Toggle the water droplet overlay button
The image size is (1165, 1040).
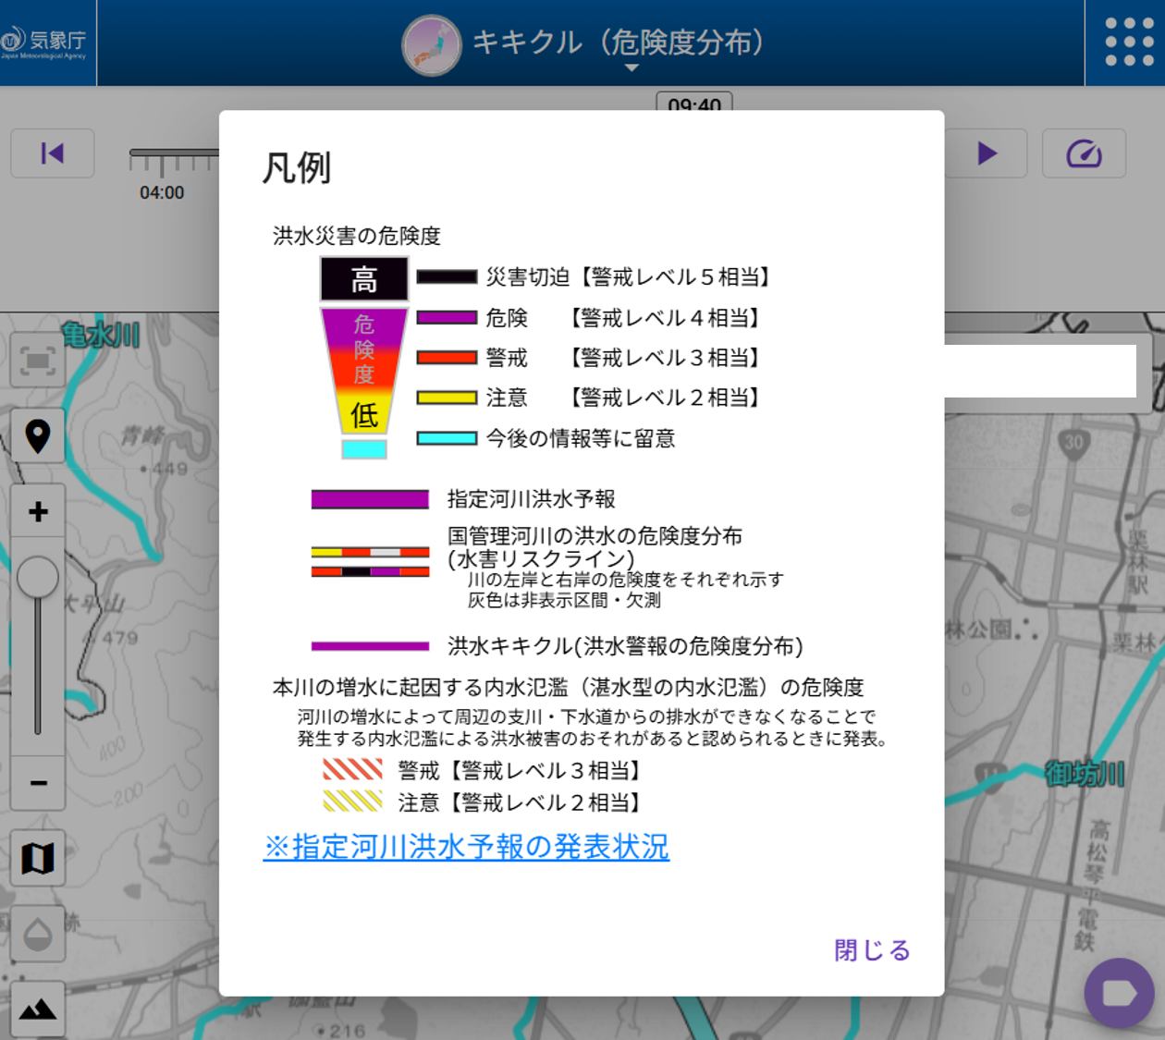pyautogui.click(x=38, y=934)
